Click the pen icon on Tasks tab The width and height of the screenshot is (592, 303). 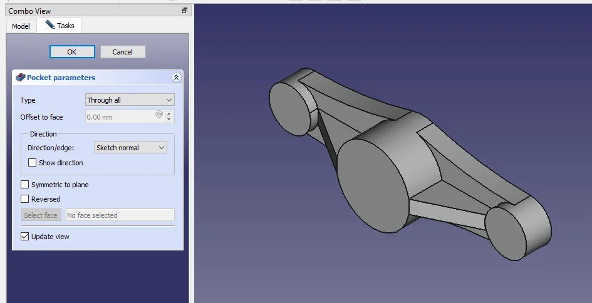tap(50, 26)
